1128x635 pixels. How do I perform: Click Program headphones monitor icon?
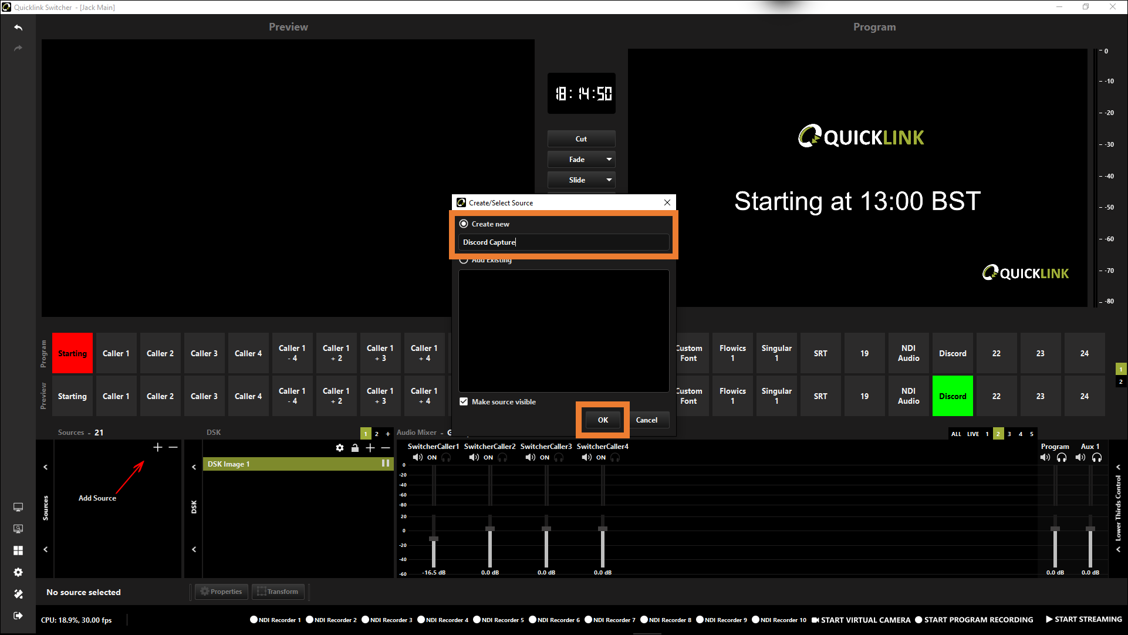pyautogui.click(x=1062, y=457)
